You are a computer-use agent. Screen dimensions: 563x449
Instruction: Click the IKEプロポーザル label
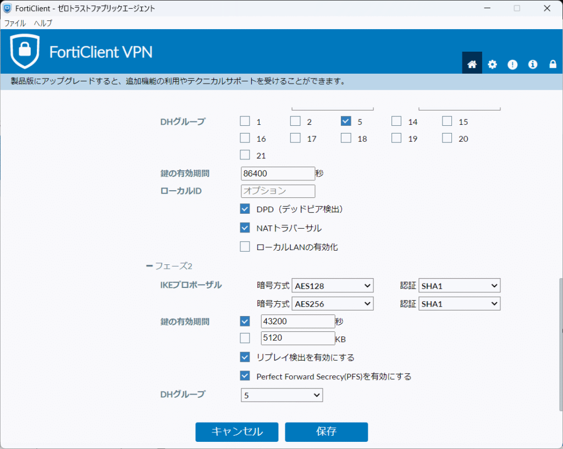click(191, 285)
